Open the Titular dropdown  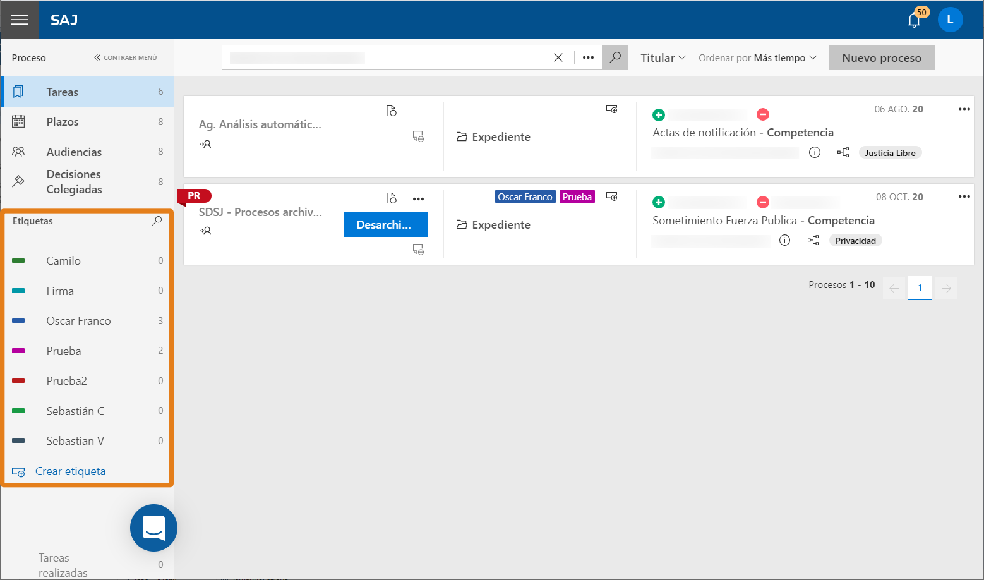coord(663,57)
